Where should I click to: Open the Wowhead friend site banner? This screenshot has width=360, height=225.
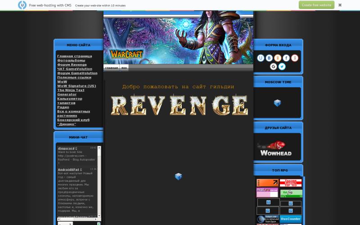click(274, 148)
